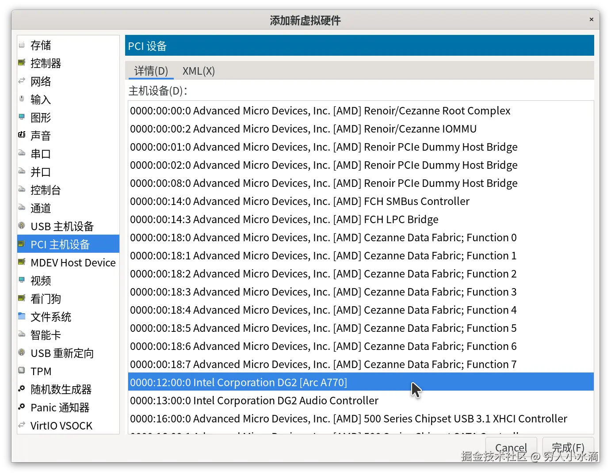The height and width of the screenshot is (475, 611).
Task: Select 存储 in hardware type list
Action: click(x=68, y=45)
